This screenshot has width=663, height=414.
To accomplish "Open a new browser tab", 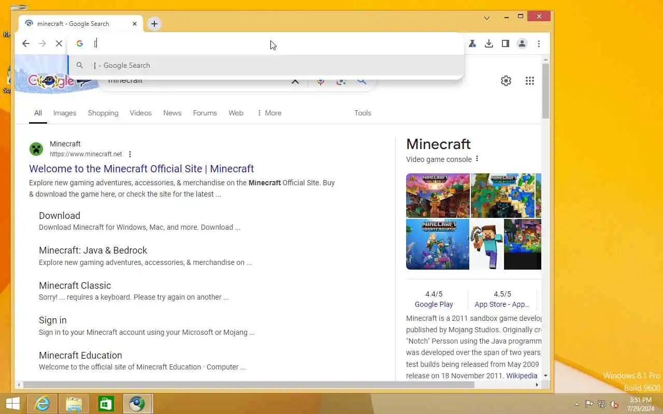I will coord(154,24).
